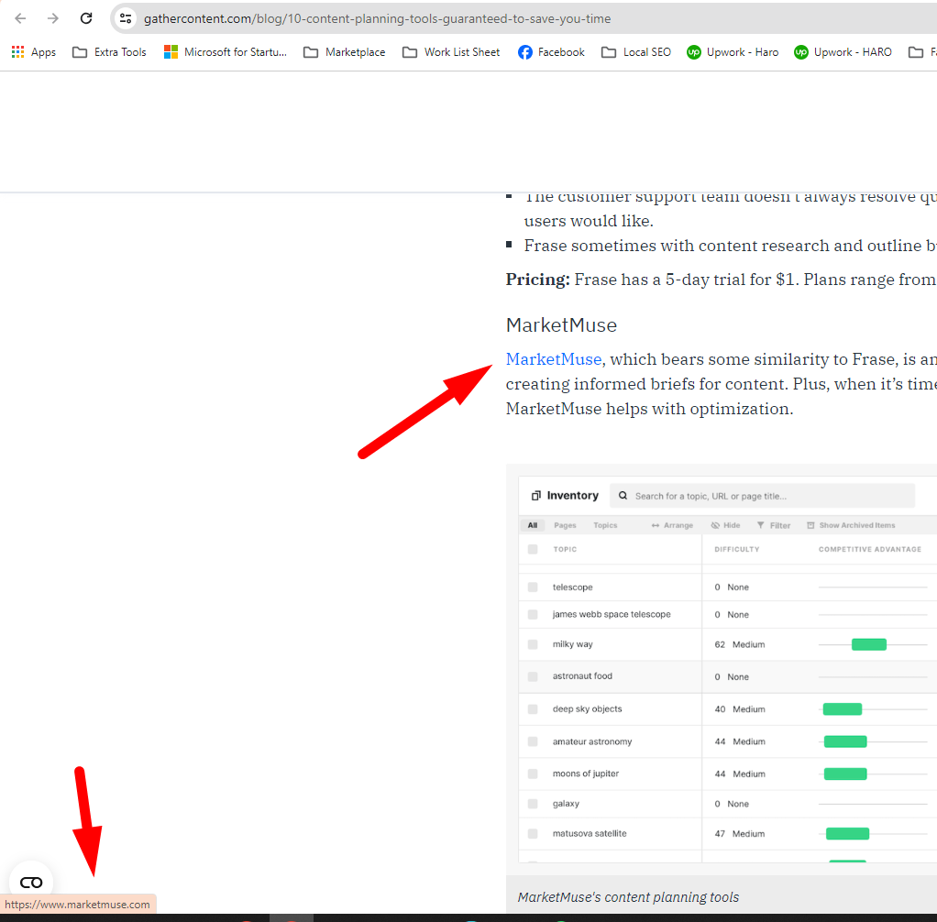
Task: Open the Upwork - Haro bookmark
Action: click(733, 52)
